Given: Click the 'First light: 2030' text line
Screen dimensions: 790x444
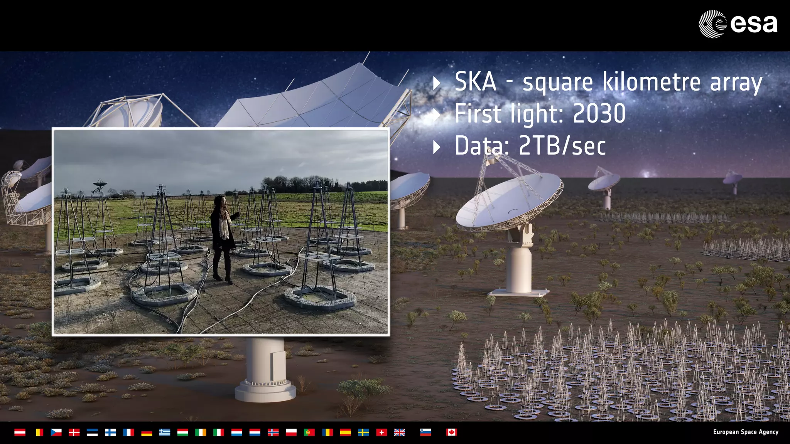Looking at the screenshot, I should click(540, 114).
